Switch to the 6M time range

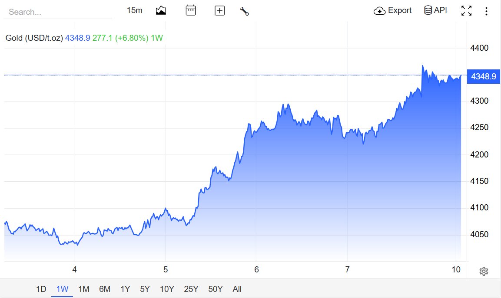[105, 289]
